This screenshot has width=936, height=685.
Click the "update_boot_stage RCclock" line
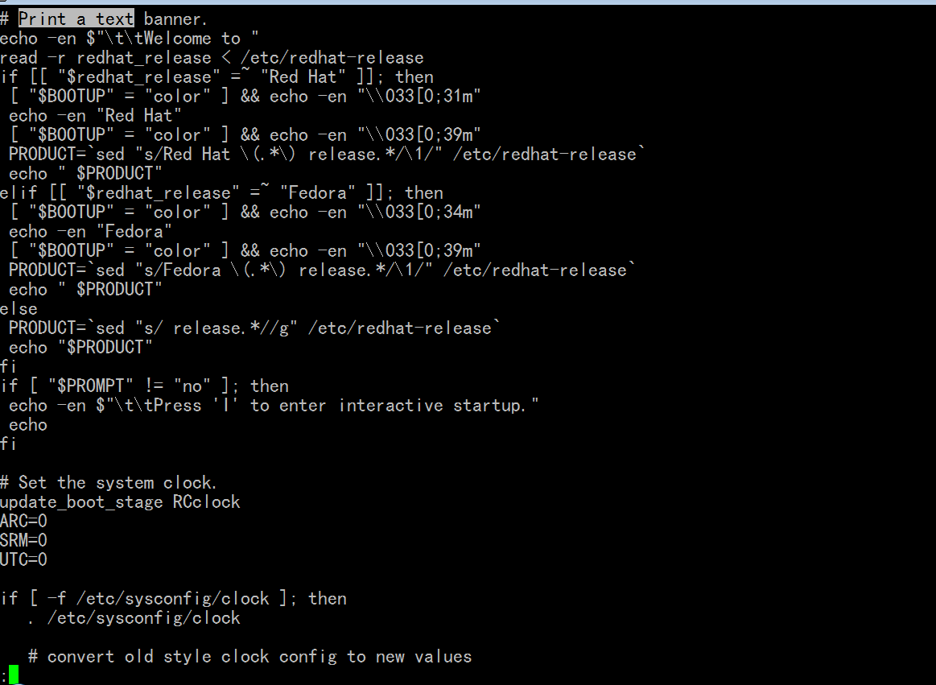tap(120, 501)
